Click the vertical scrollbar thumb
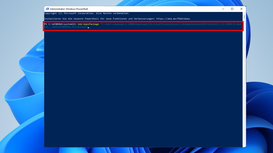 [x=244, y=17]
